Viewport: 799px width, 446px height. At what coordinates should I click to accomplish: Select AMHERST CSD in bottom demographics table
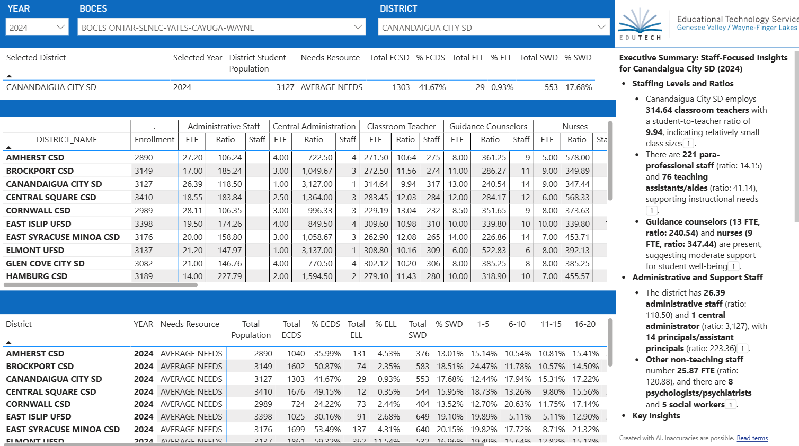[x=35, y=354]
